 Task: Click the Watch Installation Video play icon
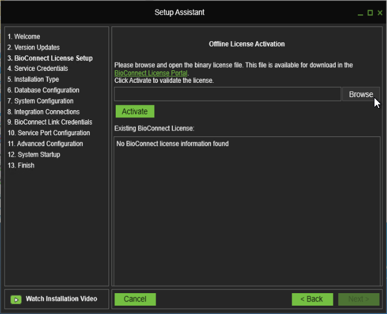[16, 299]
